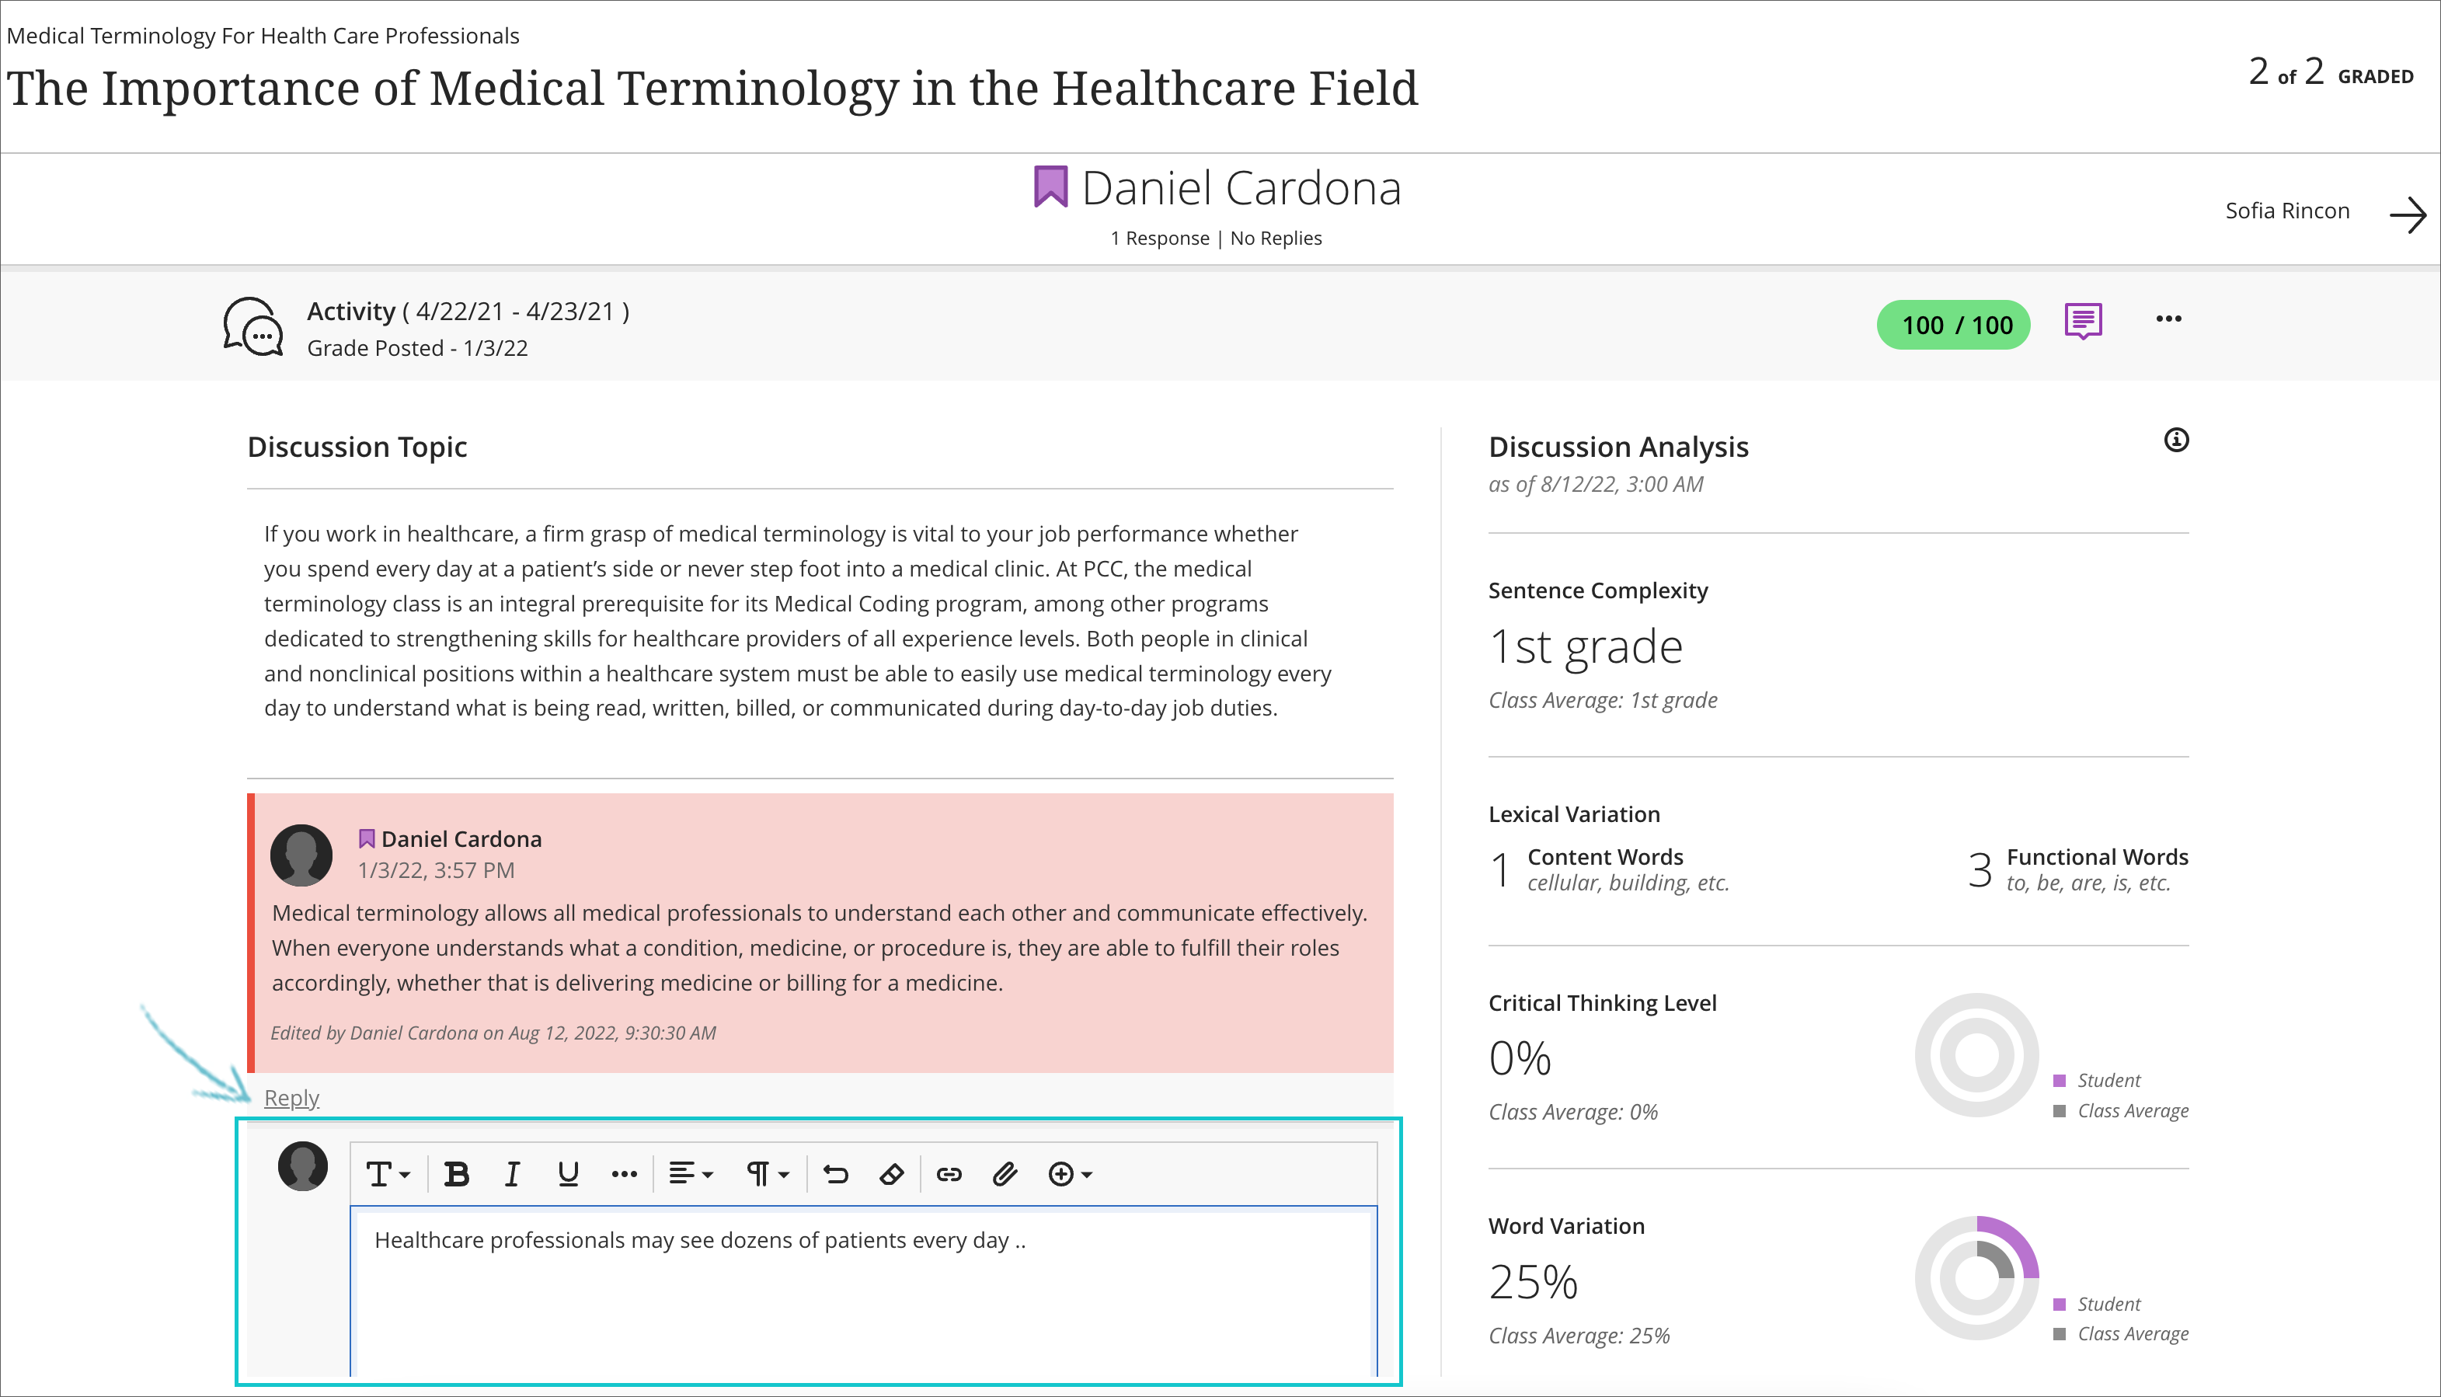2441x1397 pixels.
Task: Click the 100 / 100 grade pill
Action: 1953,324
